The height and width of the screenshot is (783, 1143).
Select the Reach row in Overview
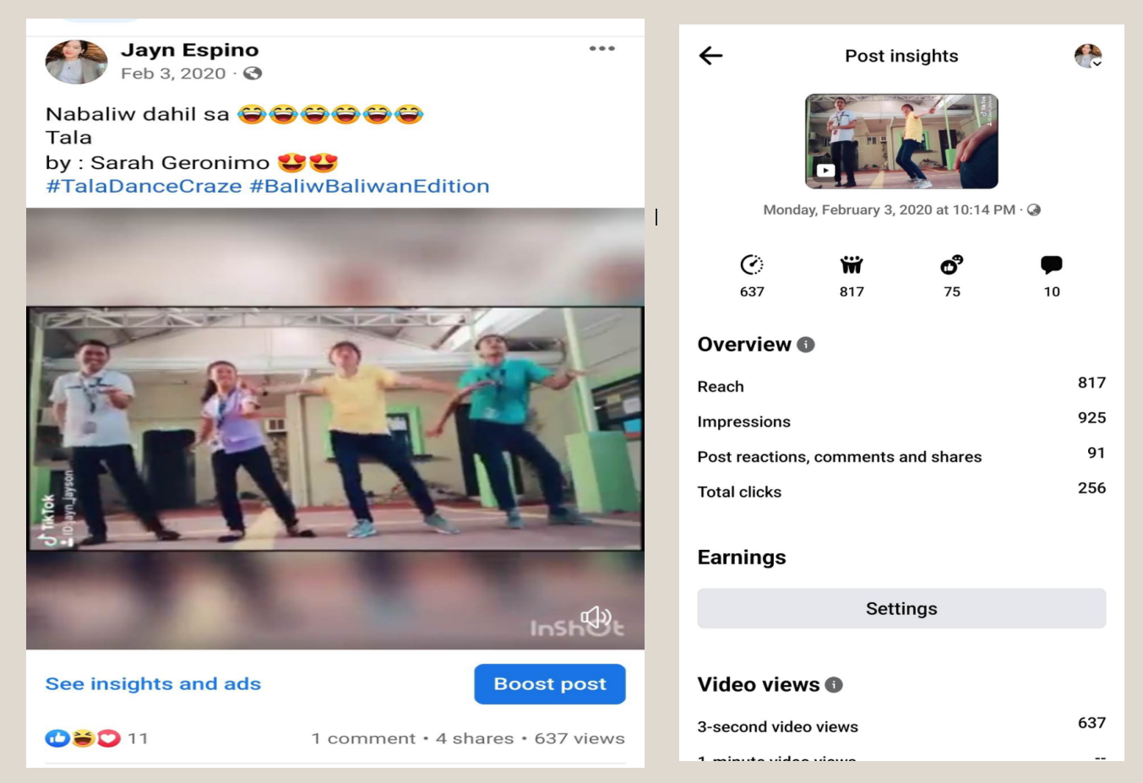click(x=901, y=386)
